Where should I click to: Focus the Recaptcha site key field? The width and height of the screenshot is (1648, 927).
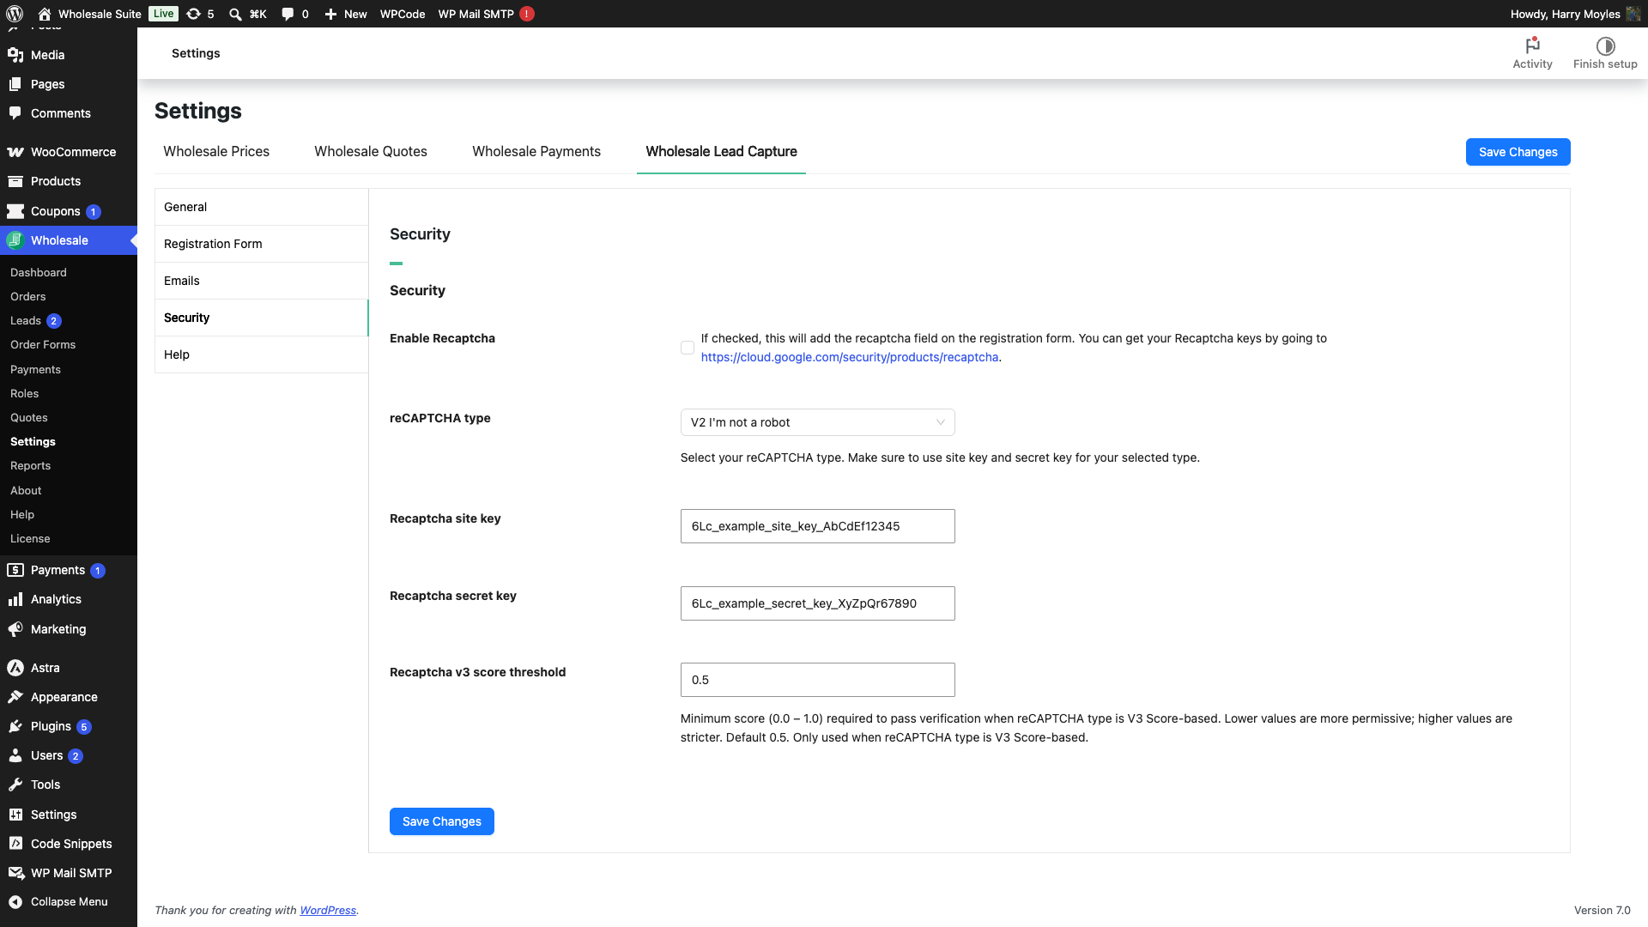[x=817, y=526]
